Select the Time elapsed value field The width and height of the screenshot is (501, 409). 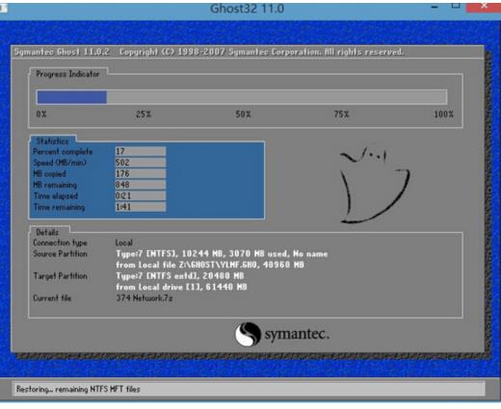coord(141,195)
